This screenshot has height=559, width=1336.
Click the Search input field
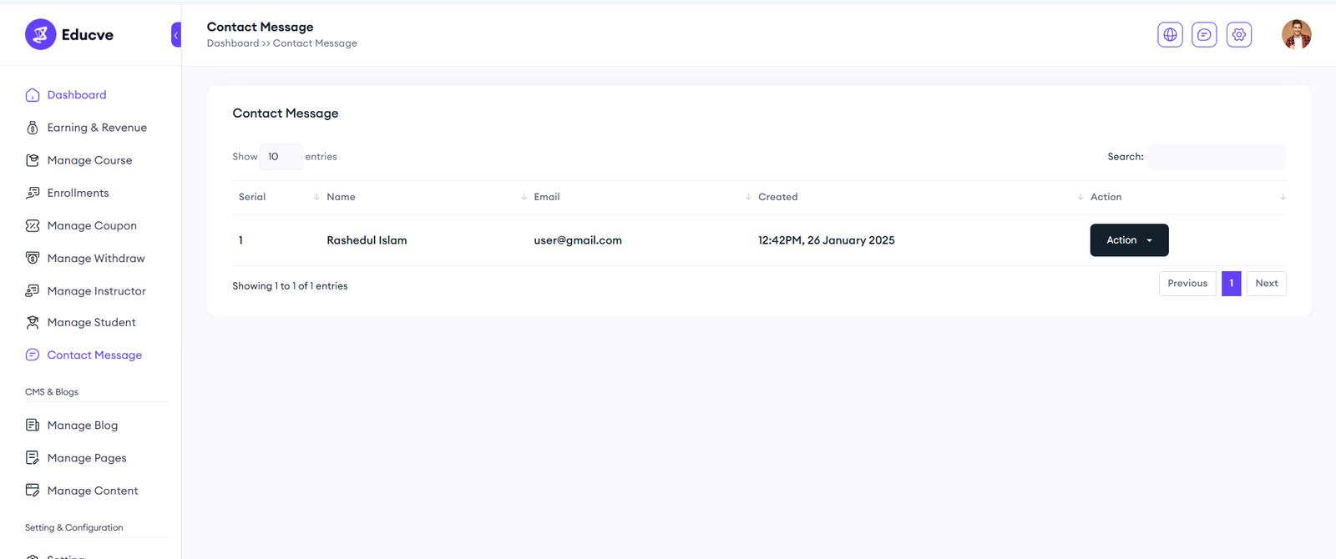point(1217,157)
